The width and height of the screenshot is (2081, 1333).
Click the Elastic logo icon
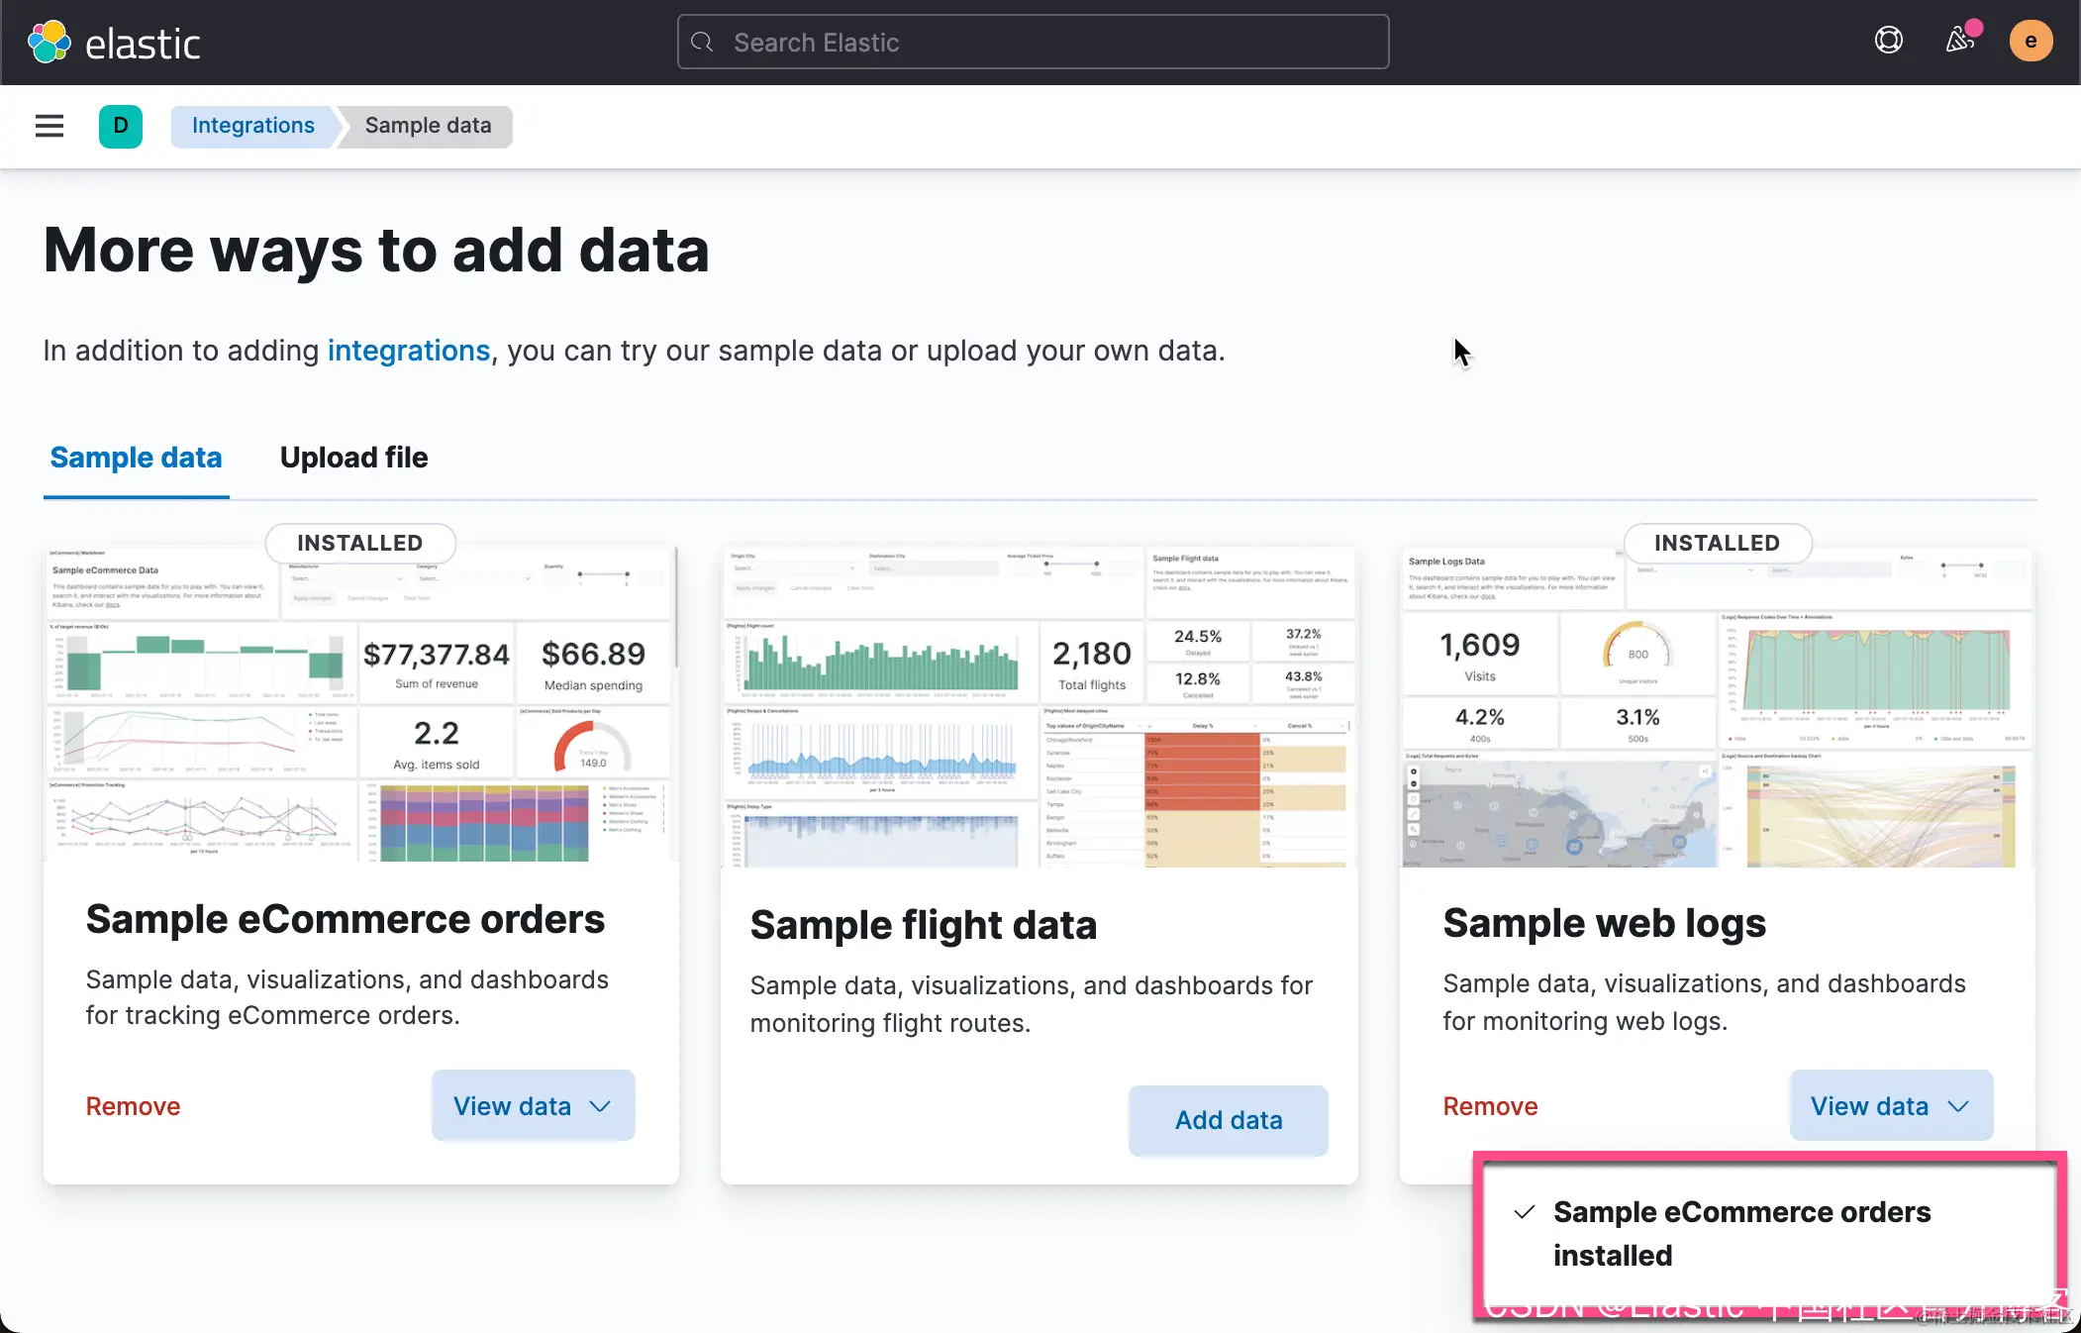pos(50,43)
